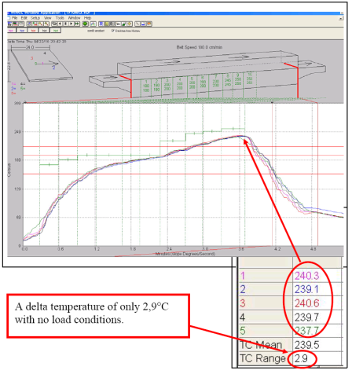Toggle the red channel 3 button
The height and width of the screenshot is (374, 352).
point(33,31)
